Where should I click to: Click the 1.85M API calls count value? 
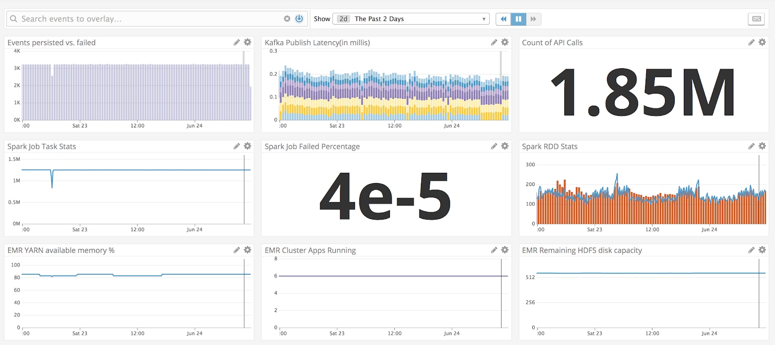643,92
